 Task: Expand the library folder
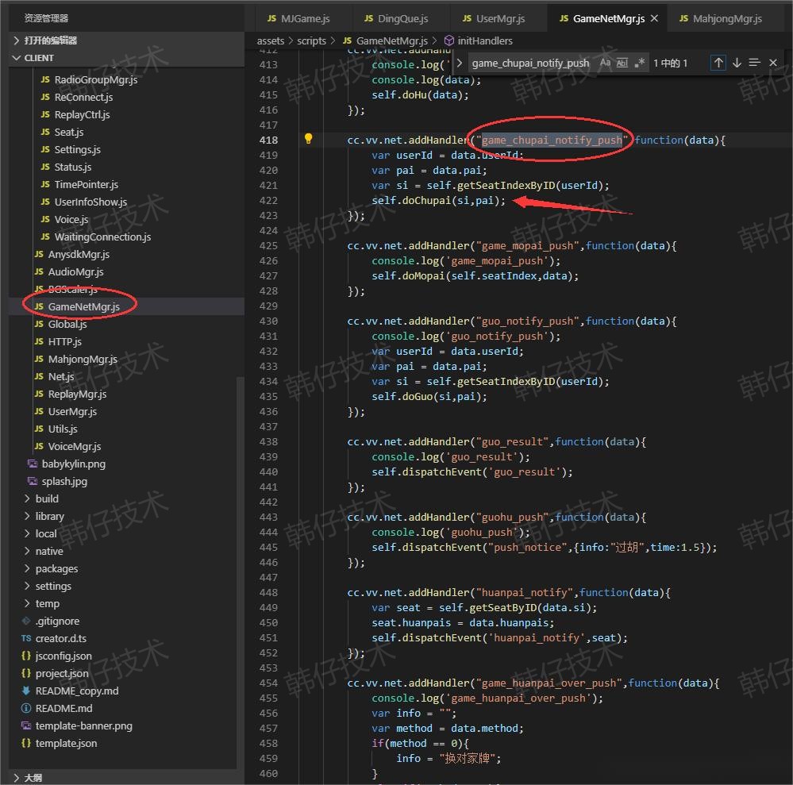49,517
